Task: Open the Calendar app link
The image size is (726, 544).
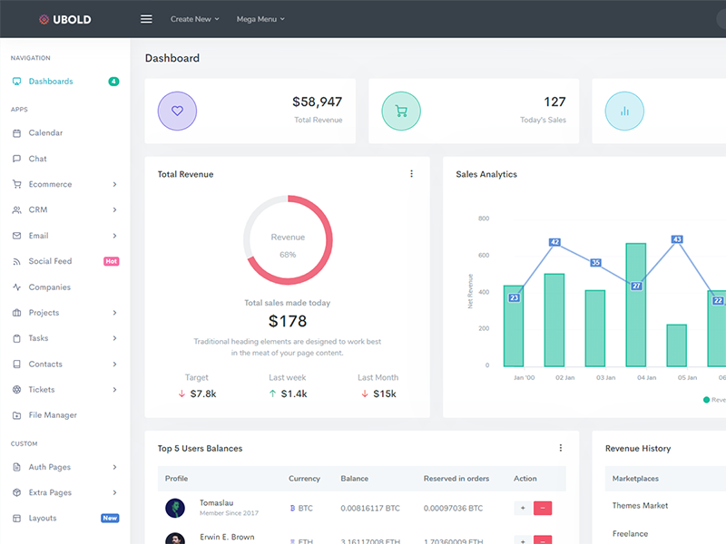Action: [x=45, y=132]
